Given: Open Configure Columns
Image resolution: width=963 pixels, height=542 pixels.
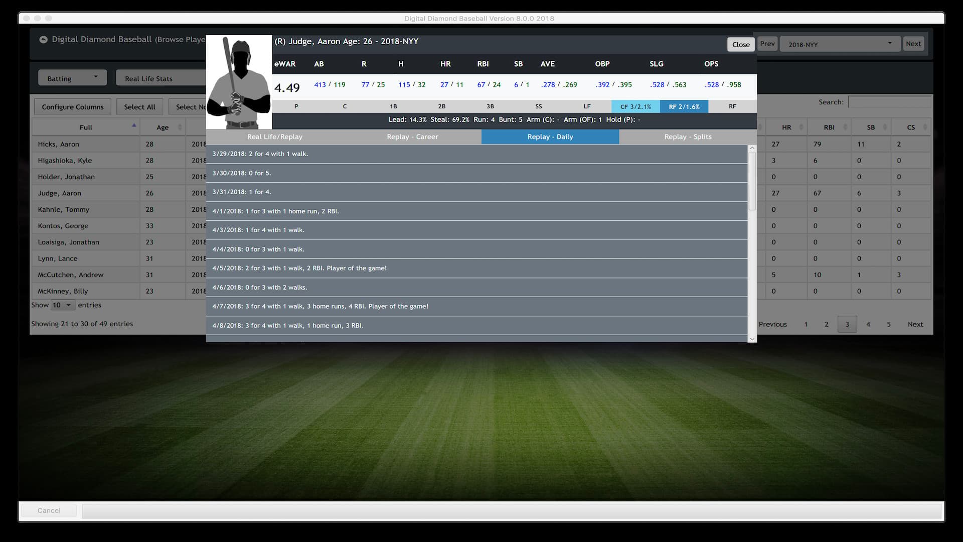Looking at the screenshot, I should tap(72, 106).
